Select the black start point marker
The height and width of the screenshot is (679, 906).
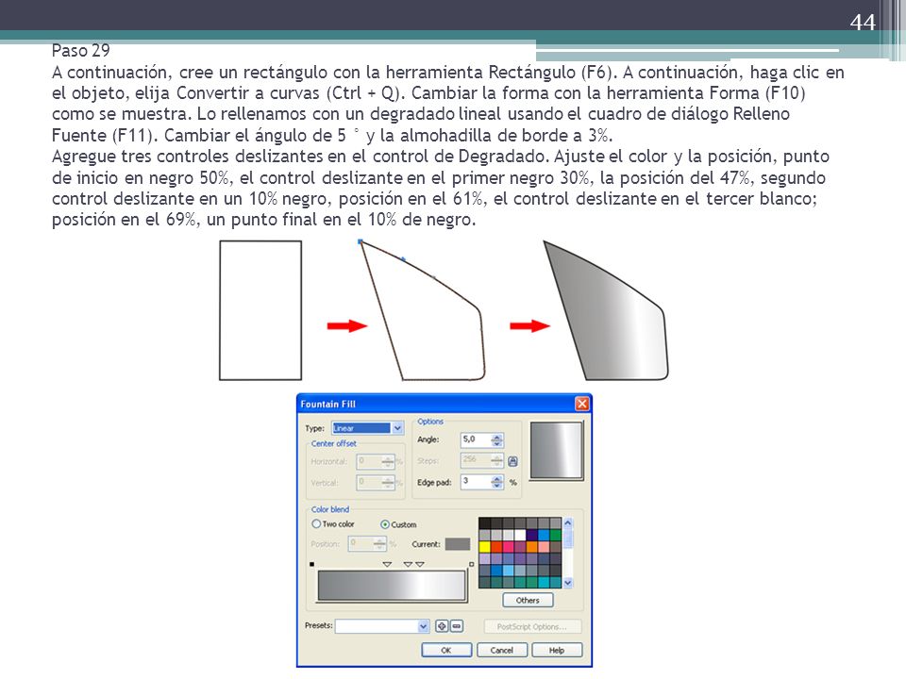coord(312,564)
